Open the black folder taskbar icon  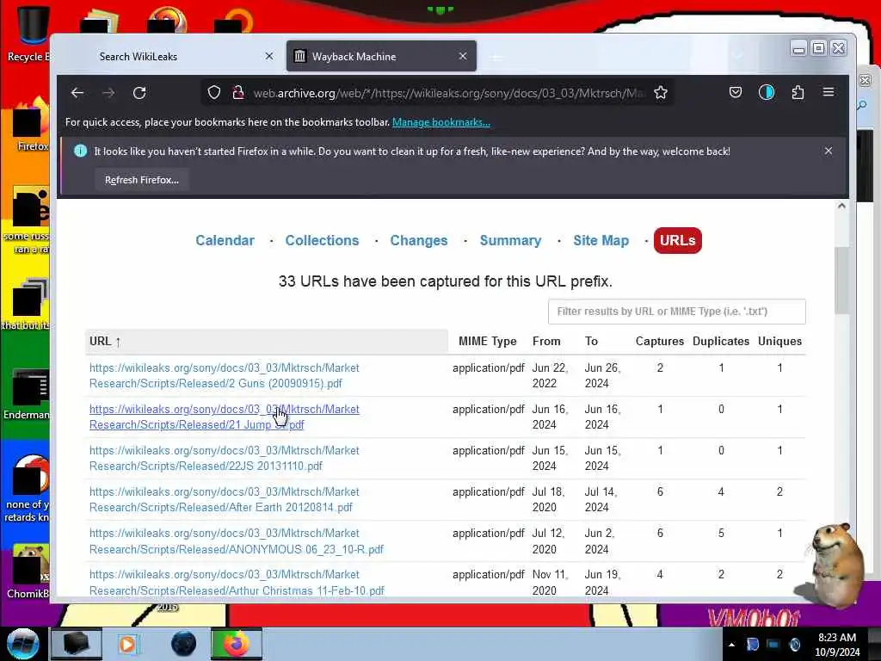point(77,644)
